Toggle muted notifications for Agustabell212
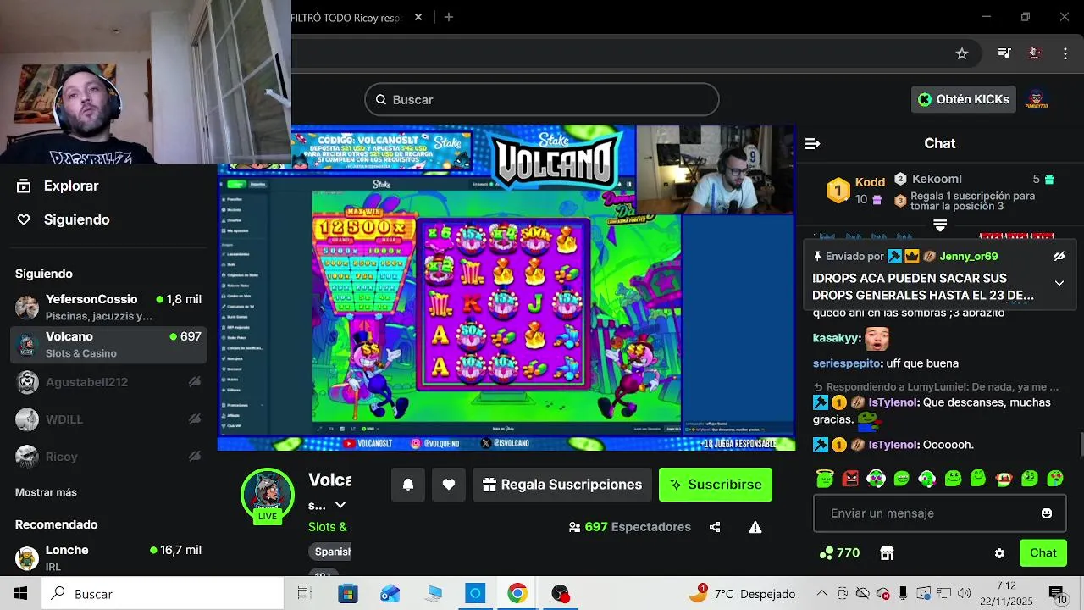The height and width of the screenshot is (610, 1084). point(195,382)
